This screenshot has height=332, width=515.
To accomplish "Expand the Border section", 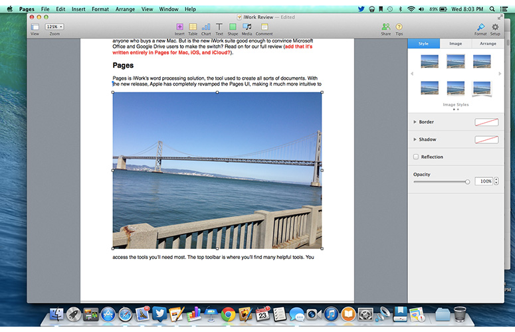I will point(415,122).
